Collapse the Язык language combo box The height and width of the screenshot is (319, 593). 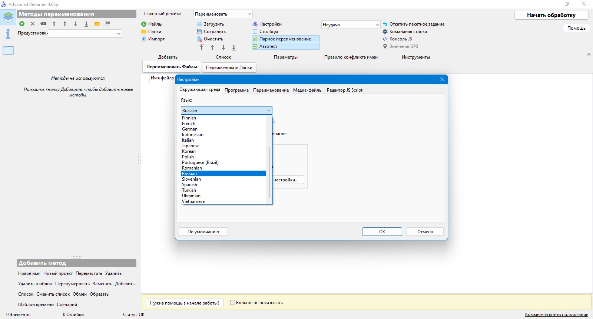(226, 111)
